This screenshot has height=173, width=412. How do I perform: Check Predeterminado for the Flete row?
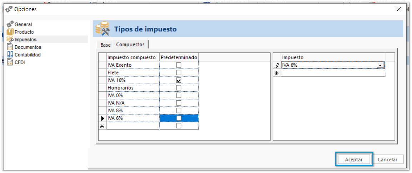click(179, 73)
